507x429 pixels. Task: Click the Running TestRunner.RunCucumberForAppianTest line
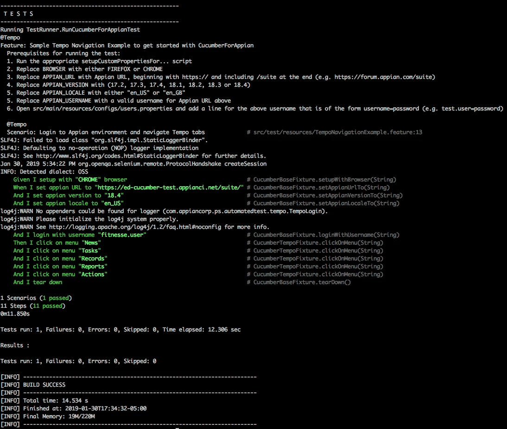point(70,30)
